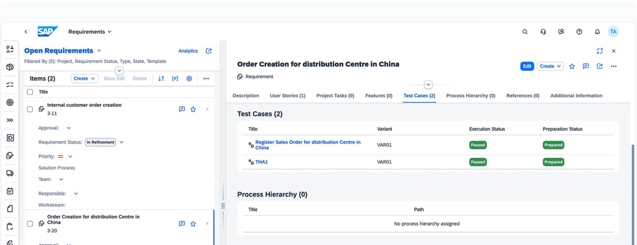Open the notifications bell
The image size is (637, 245).
click(x=597, y=32)
